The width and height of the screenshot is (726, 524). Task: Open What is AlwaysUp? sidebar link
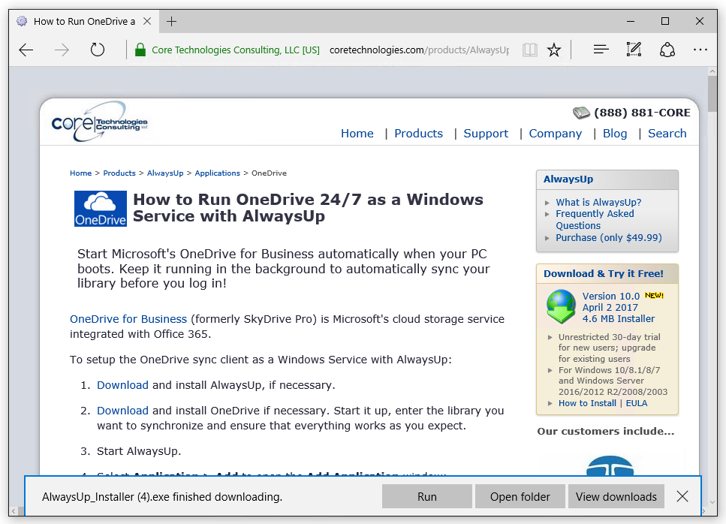[x=598, y=202]
